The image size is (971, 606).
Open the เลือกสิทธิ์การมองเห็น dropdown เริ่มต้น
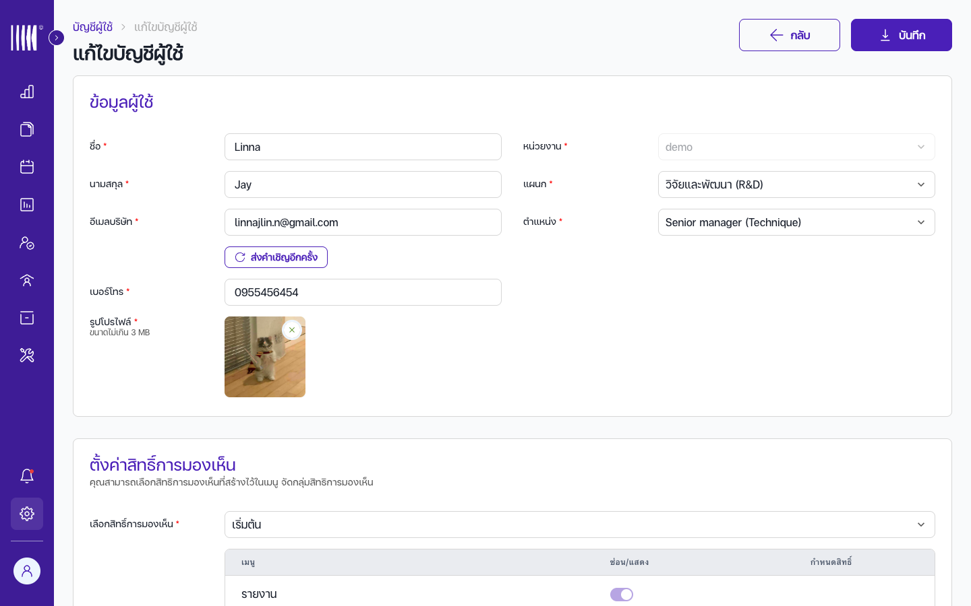click(x=580, y=525)
